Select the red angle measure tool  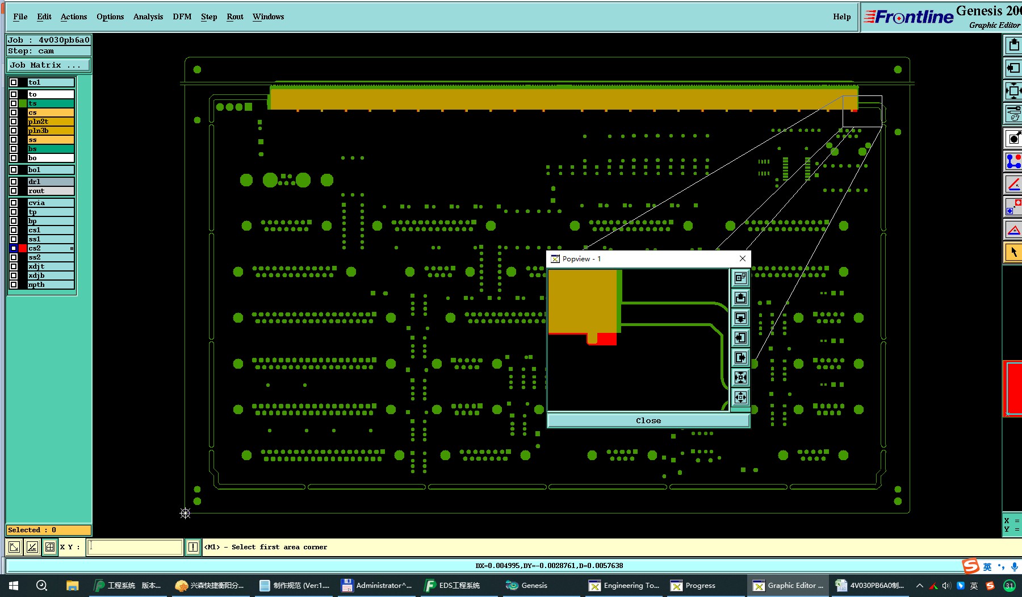coord(1013,184)
